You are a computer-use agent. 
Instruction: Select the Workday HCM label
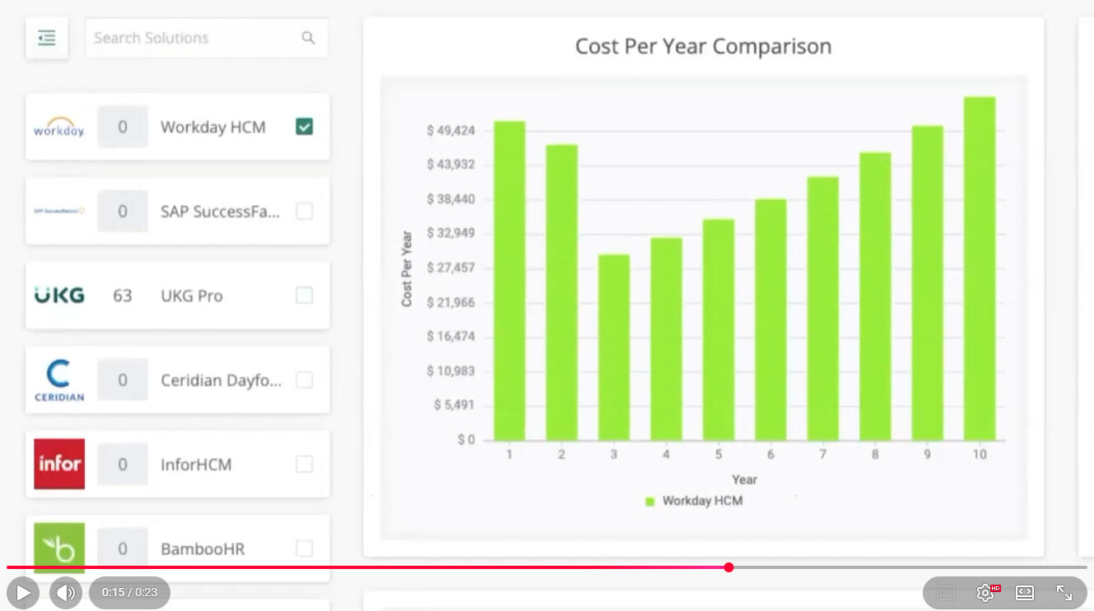213,127
